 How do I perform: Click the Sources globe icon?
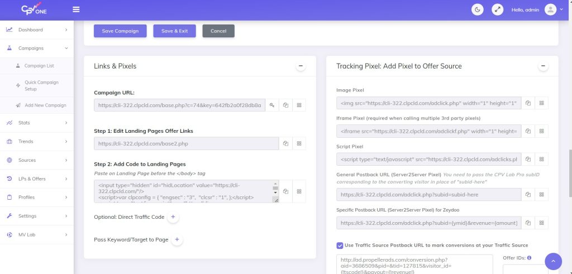click(x=9, y=160)
